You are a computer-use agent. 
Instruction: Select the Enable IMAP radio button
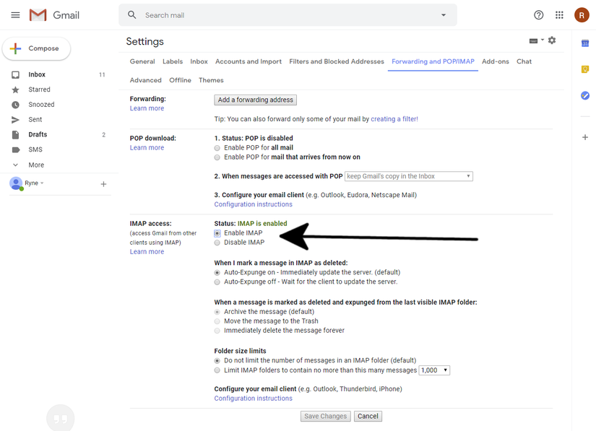coord(217,232)
